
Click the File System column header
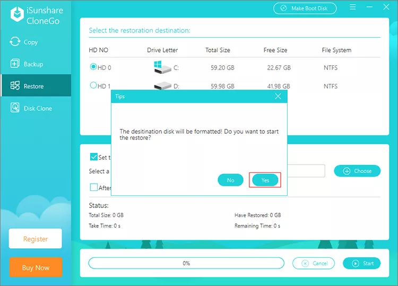(x=336, y=50)
